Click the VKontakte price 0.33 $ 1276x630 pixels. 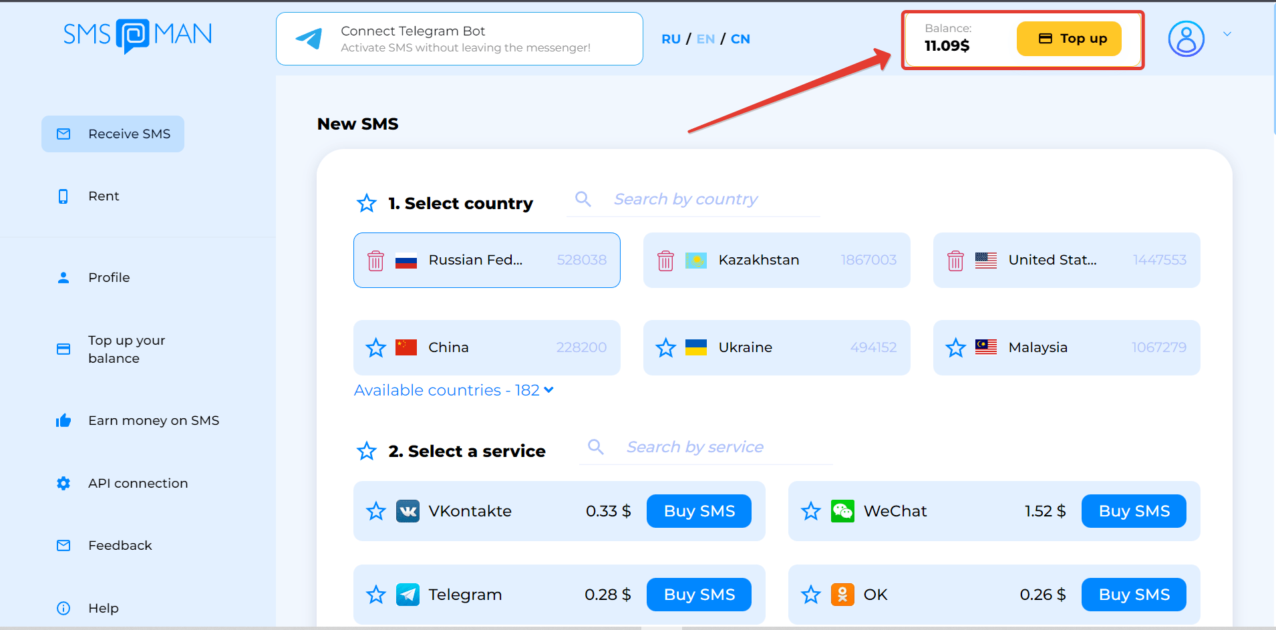click(608, 511)
